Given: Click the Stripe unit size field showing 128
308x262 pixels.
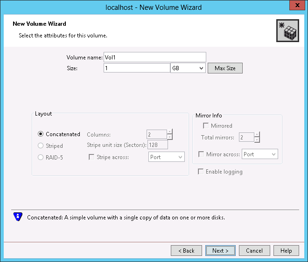Looking at the screenshot, I should (158, 145).
